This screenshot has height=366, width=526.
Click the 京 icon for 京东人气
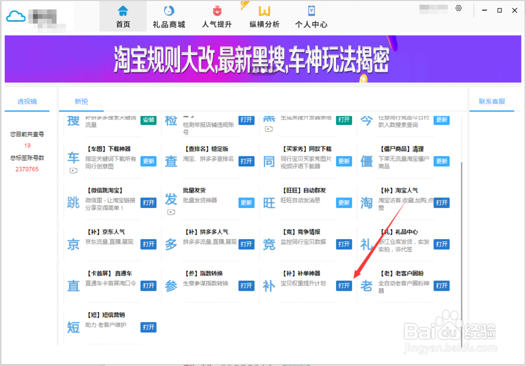(73, 244)
